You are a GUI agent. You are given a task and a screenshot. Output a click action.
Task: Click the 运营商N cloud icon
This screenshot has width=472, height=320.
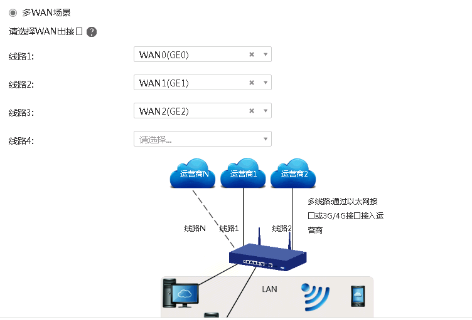coord(193,173)
